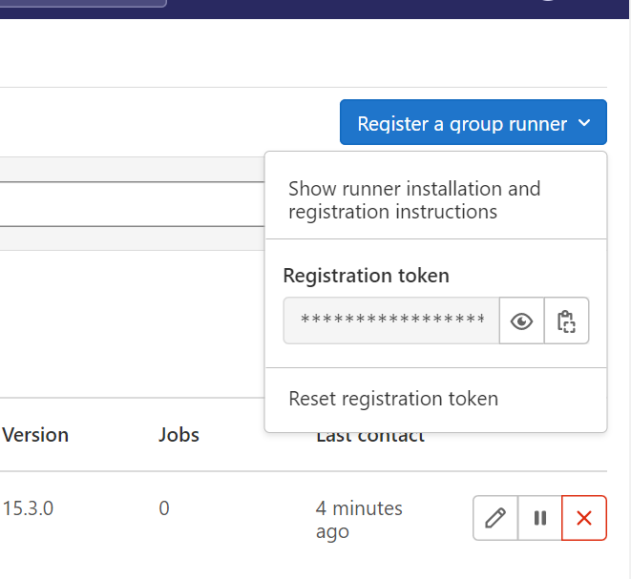631x579 pixels.
Task: Pause the runner
Action: 540,518
